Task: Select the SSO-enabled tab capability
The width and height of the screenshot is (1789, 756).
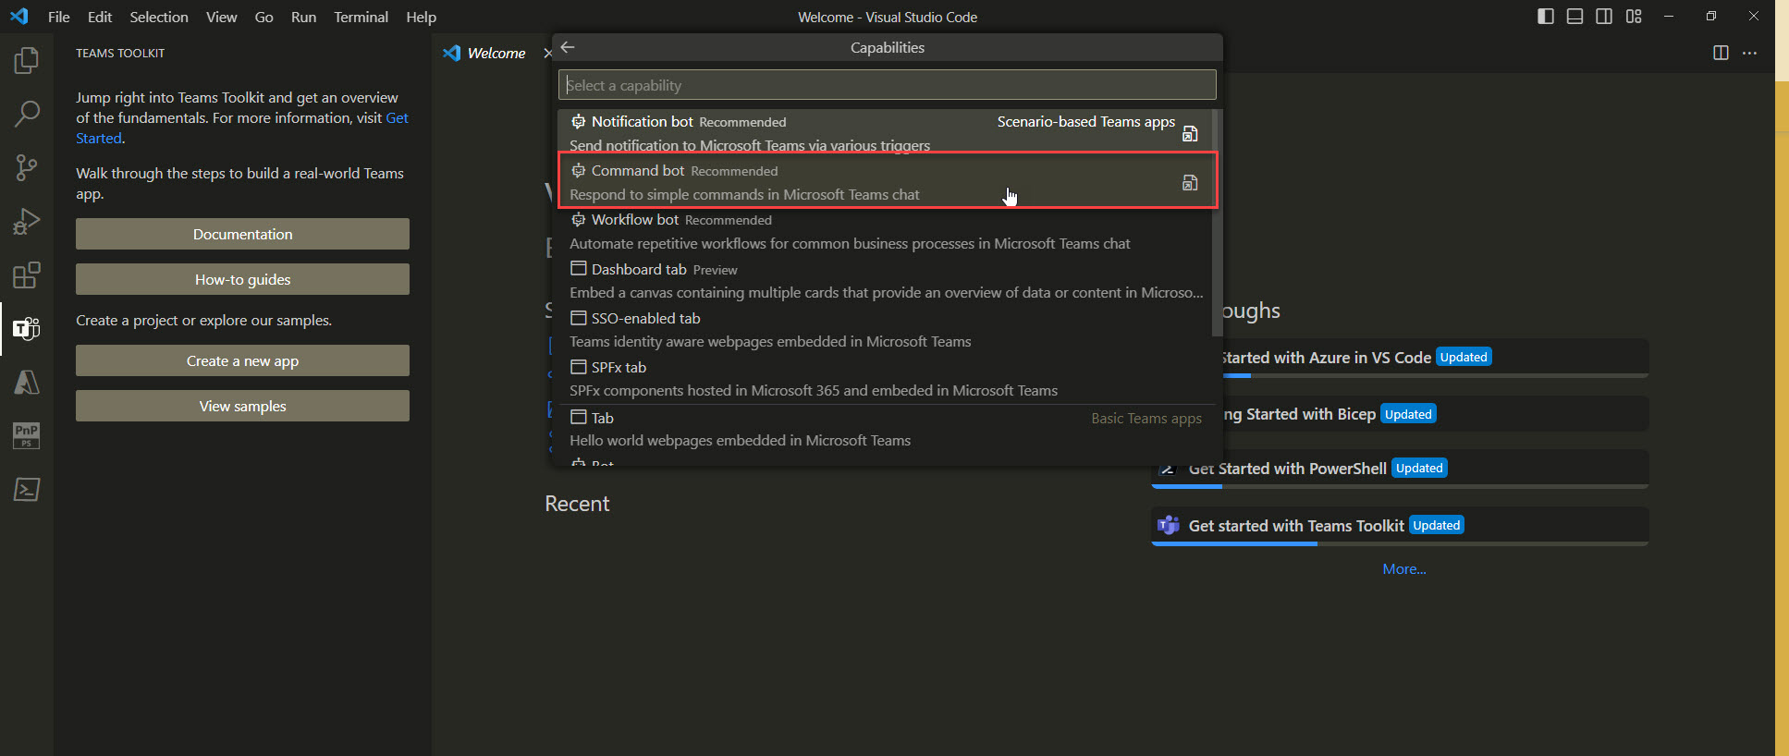Action: [885, 329]
